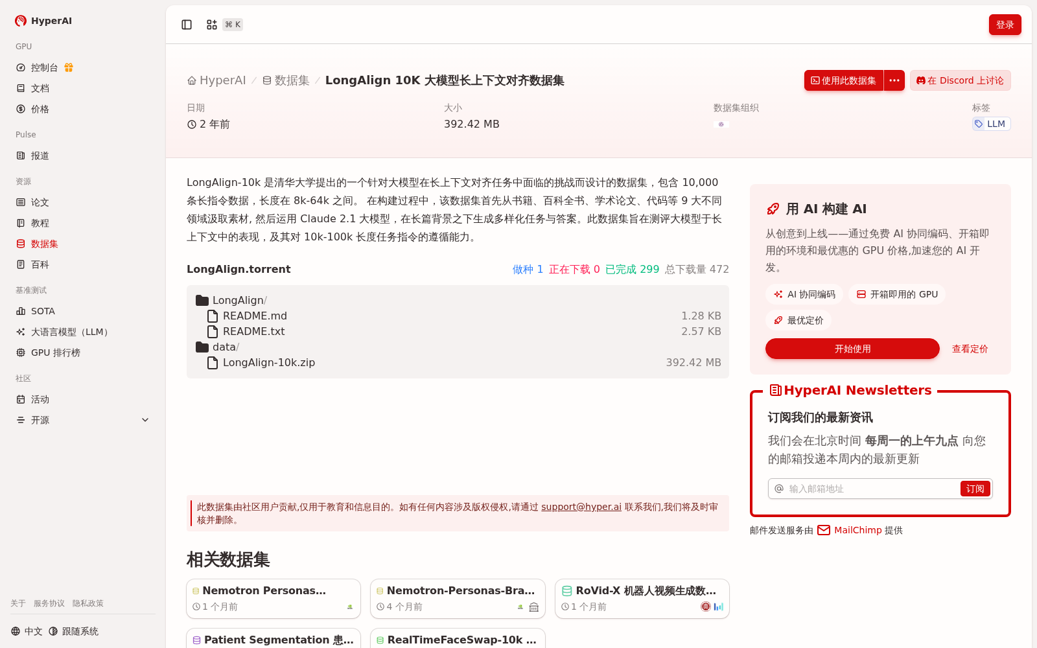The width and height of the screenshot is (1037, 648).
Task: Click the 总下载量 472 stat
Action: (697, 269)
